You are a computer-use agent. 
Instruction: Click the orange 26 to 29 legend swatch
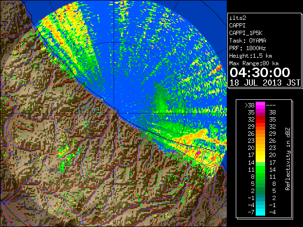(x=260, y=133)
